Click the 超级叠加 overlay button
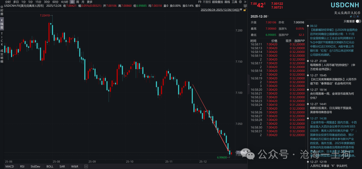362x169 pixels. pyautogui.click(x=217, y=2)
